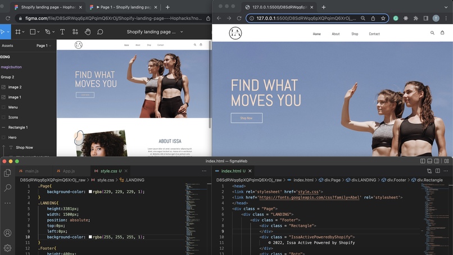
Task: Click .Page background-color swatch rgba 229
Action: [90, 192]
